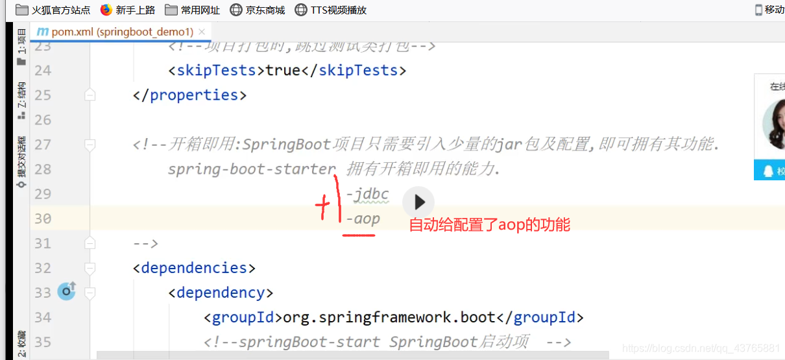Viewport: 785px width, 360px height.
Task: Open the 提交对话框 side panel
Action: [x=21, y=162]
